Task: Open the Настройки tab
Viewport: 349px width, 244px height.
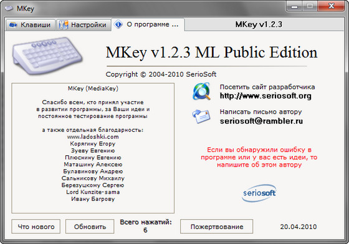Action: point(84,25)
